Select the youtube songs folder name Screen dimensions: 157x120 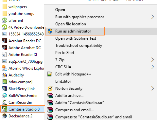pyautogui.click(x=21, y=14)
